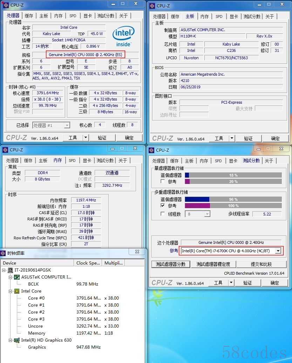Select the Graphics tree row
This screenshot has width=292, height=363.
[x=37, y=347]
